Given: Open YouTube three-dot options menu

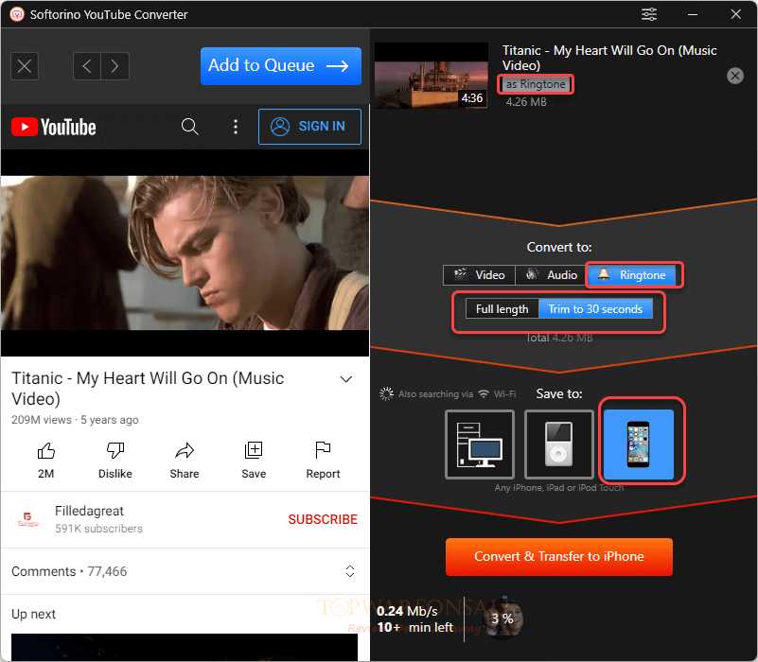Looking at the screenshot, I should 236,127.
